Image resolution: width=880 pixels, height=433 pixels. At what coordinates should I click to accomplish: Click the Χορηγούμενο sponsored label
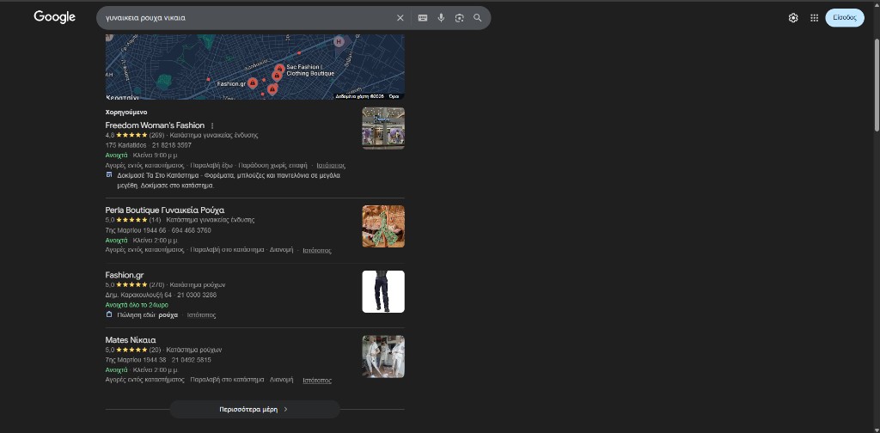[126, 113]
